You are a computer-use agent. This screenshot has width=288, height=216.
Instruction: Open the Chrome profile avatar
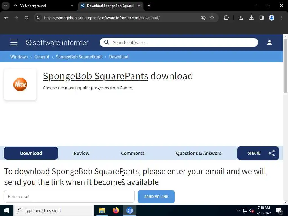[271, 18]
